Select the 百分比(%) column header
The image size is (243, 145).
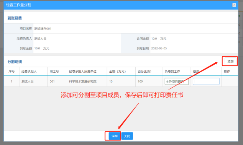click(144, 72)
